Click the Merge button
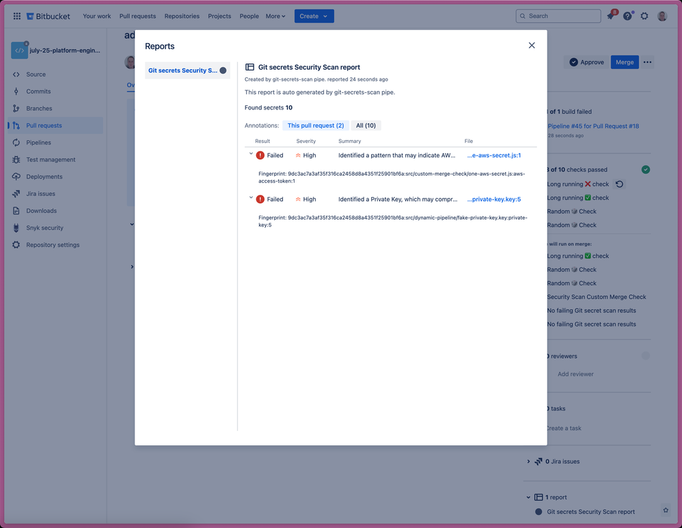 [x=625, y=62]
